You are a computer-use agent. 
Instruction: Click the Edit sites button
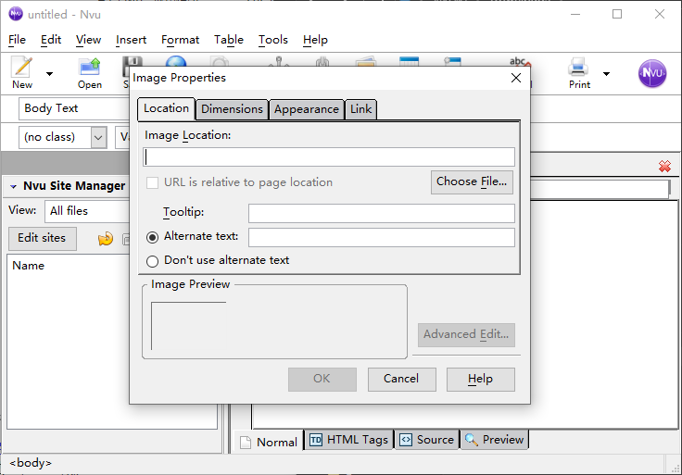tap(43, 238)
